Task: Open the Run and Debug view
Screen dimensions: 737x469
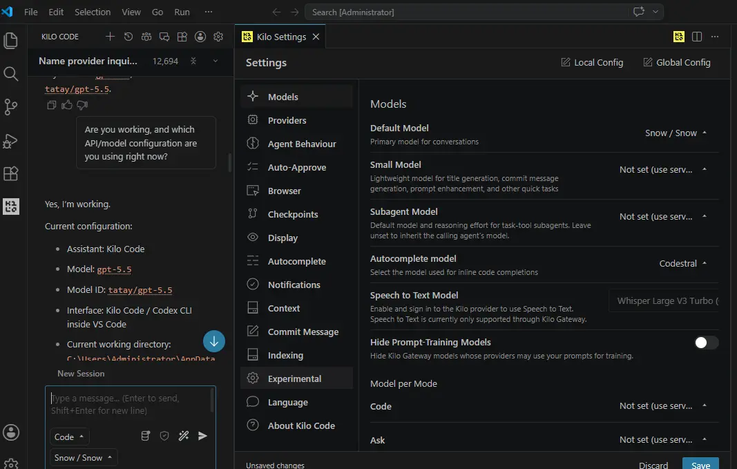Action: point(10,141)
